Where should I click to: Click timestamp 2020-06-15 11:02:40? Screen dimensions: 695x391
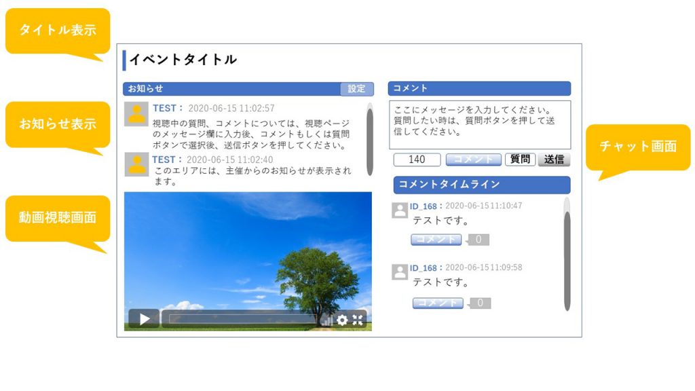tap(229, 160)
